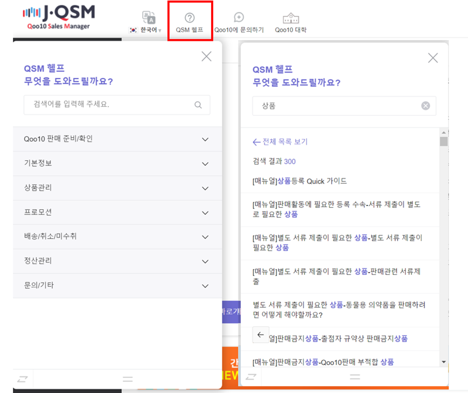This screenshot has height=393, width=468.
Task: Expand the 프로모션 section
Action: [117, 213]
